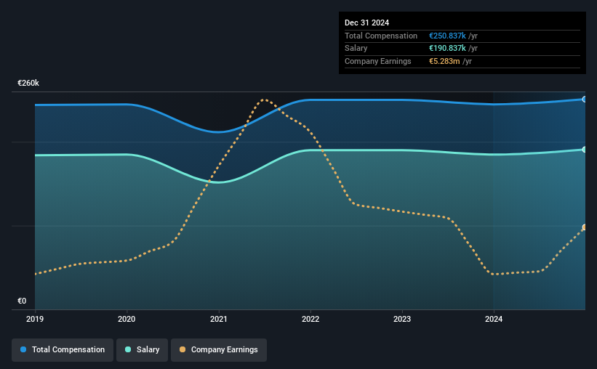The height and width of the screenshot is (369, 597).
Task: Click the orange Company Earnings legend dot
Action: point(183,349)
